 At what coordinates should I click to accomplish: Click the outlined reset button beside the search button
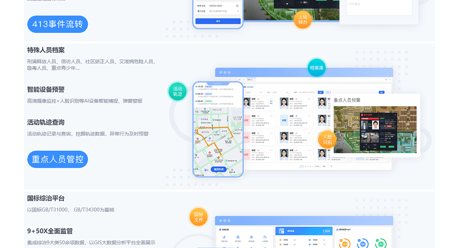tap(328, 92)
